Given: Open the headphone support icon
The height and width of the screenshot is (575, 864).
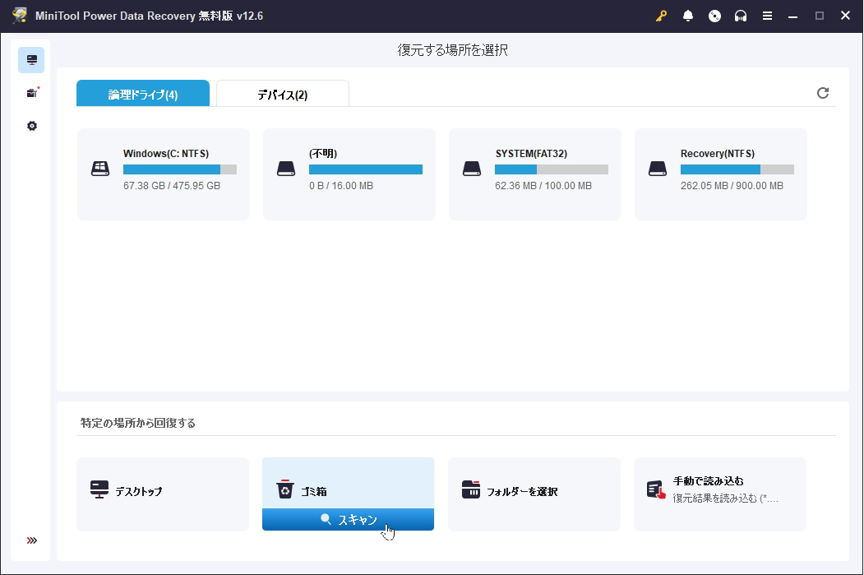Looking at the screenshot, I should tap(741, 16).
